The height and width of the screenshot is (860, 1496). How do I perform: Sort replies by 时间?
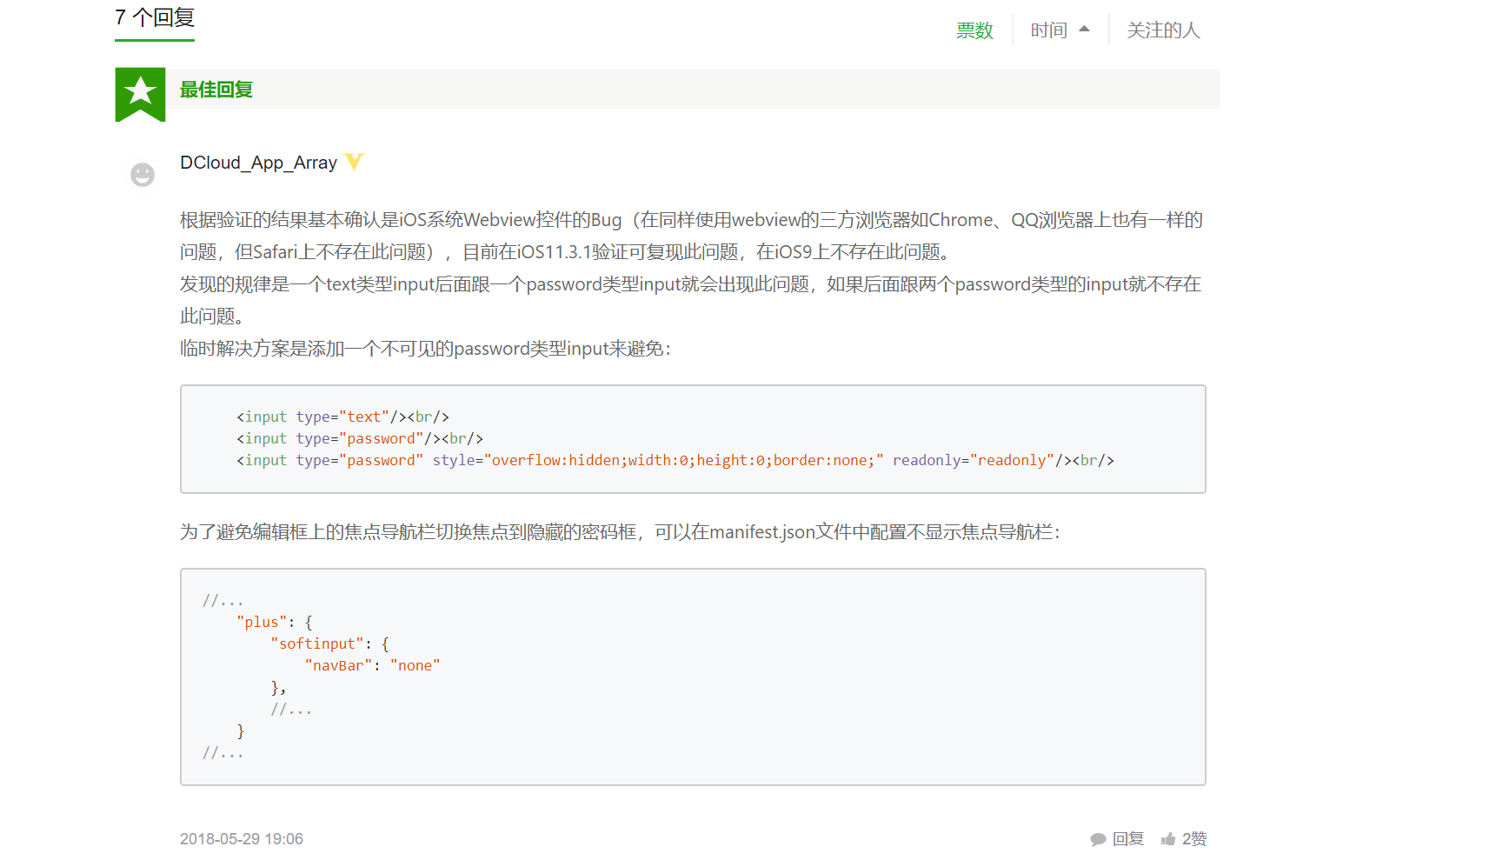(x=1048, y=30)
